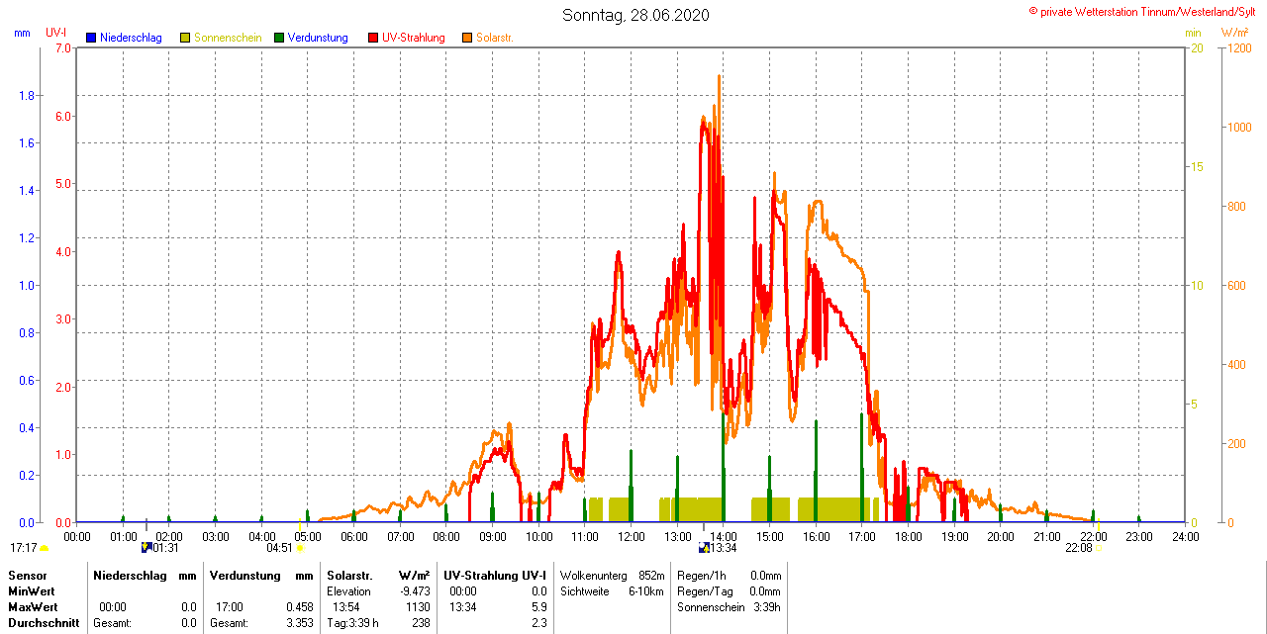Click the solar radiation peak near 13:54

coord(719,77)
